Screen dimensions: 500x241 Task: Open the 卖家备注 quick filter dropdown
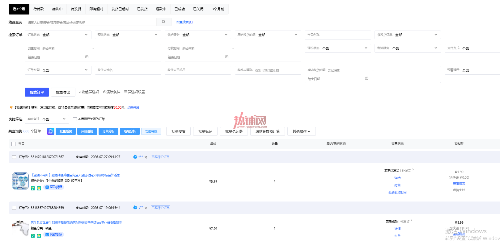[47, 119]
